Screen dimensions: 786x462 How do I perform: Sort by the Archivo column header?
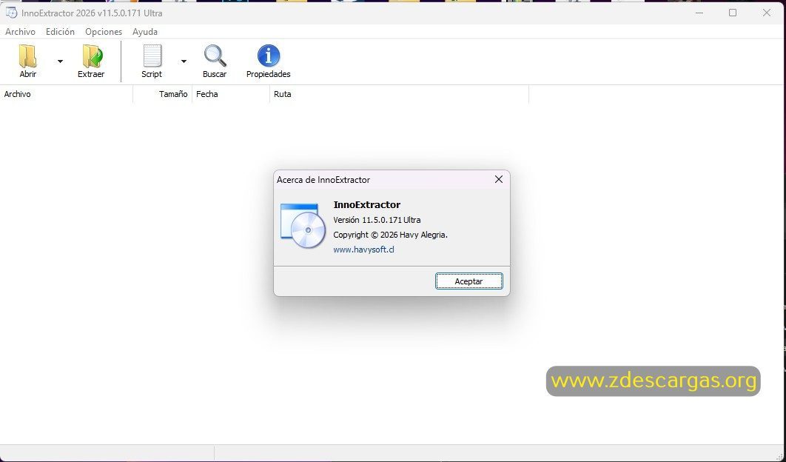coord(66,94)
